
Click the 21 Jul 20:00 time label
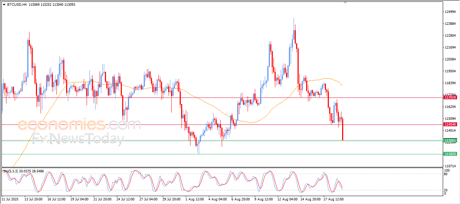pos(102,199)
